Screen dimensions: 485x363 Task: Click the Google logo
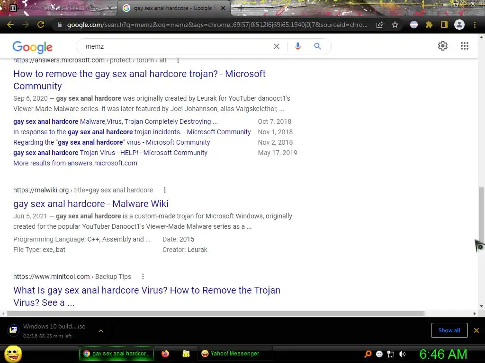(x=33, y=47)
